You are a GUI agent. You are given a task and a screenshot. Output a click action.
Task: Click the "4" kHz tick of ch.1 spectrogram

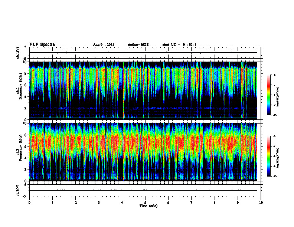(x=26, y=97)
